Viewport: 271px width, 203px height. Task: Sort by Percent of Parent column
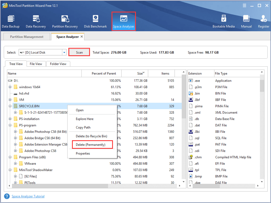[102, 73]
